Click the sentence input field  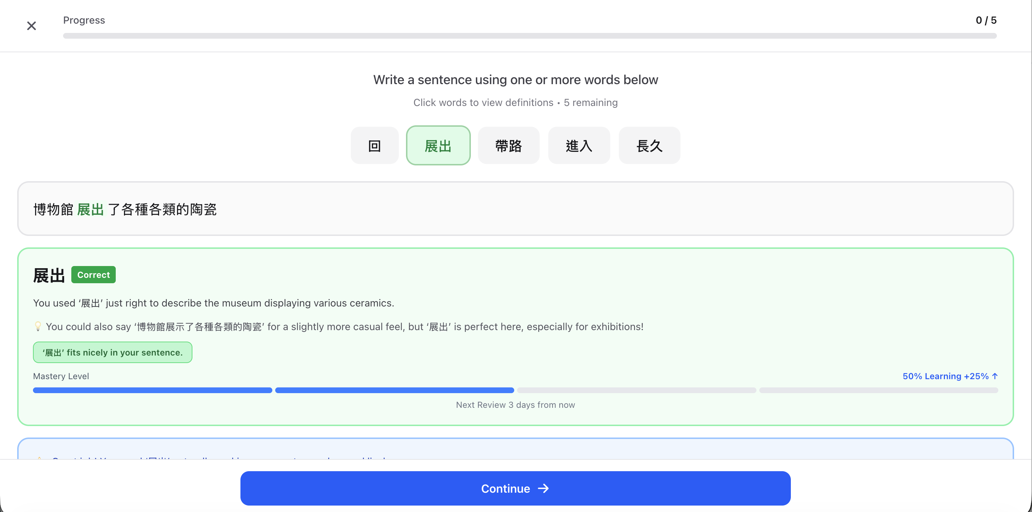[515, 209]
